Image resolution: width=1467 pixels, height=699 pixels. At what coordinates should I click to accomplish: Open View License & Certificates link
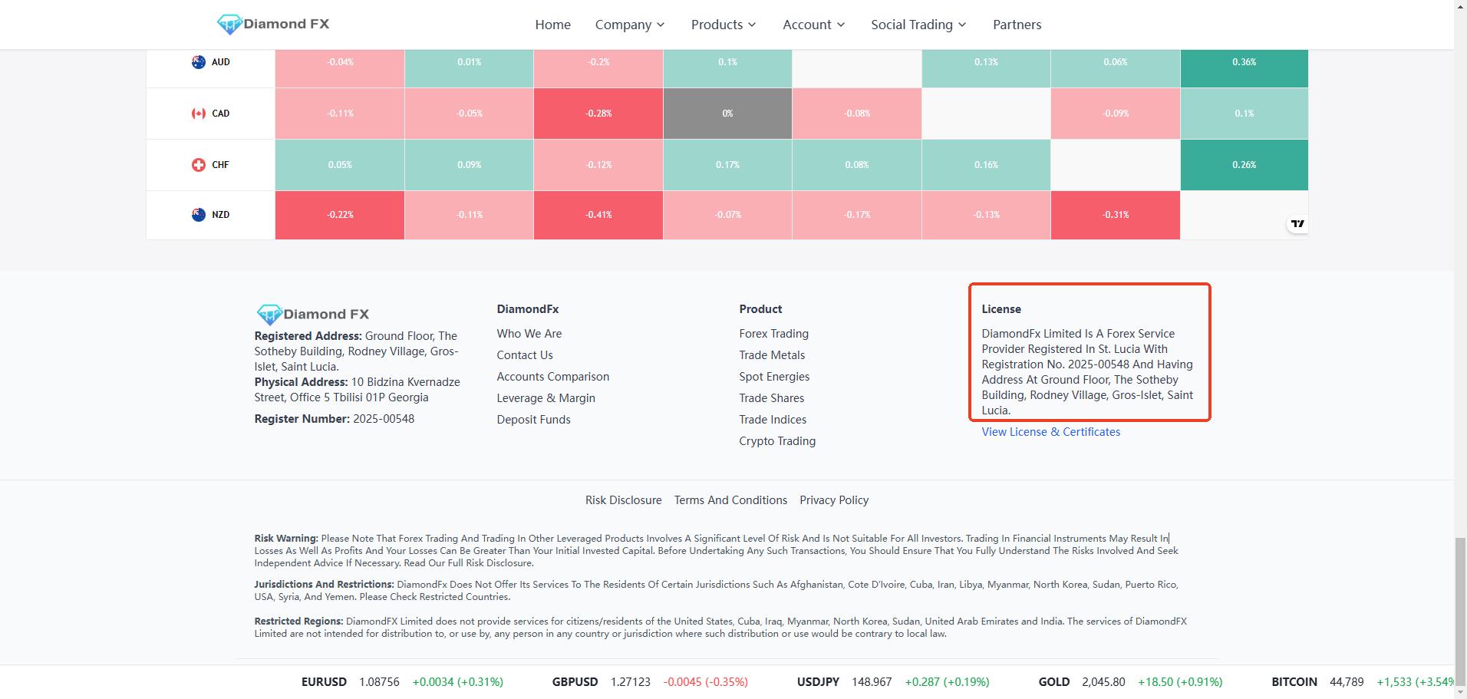[1050, 432]
